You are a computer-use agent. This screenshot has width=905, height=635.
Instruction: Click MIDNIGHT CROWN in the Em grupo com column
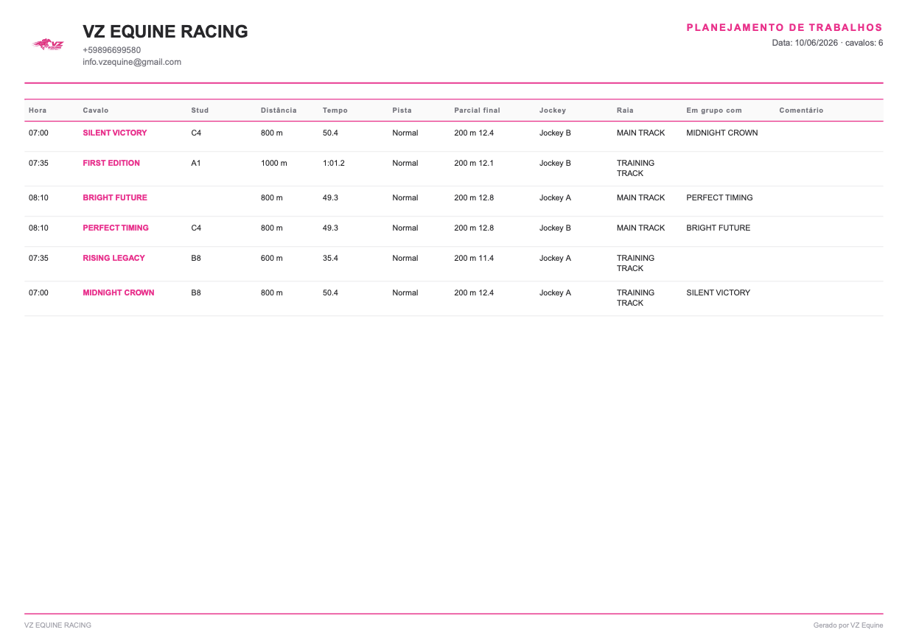coord(722,133)
